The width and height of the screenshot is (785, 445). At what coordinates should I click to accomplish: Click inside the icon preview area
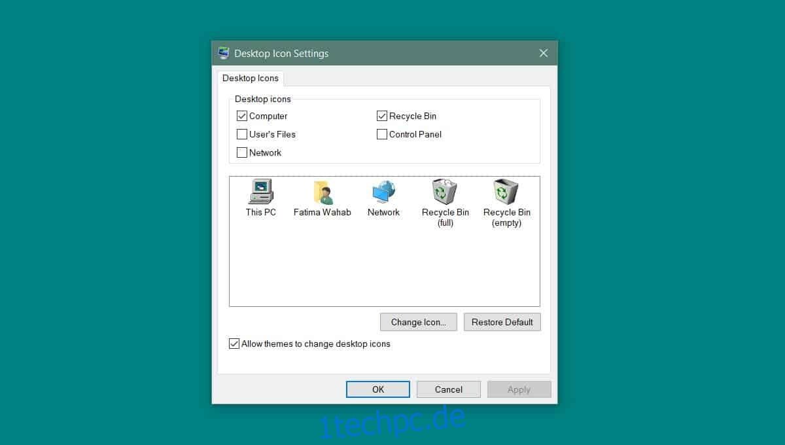coord(384,268)
